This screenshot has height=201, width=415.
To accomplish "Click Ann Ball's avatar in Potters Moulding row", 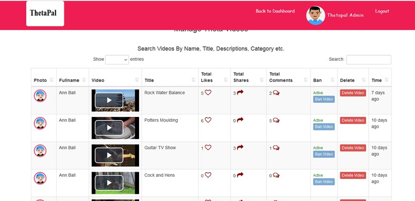I will 40,123.
